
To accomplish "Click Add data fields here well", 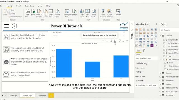I will 146,58.
